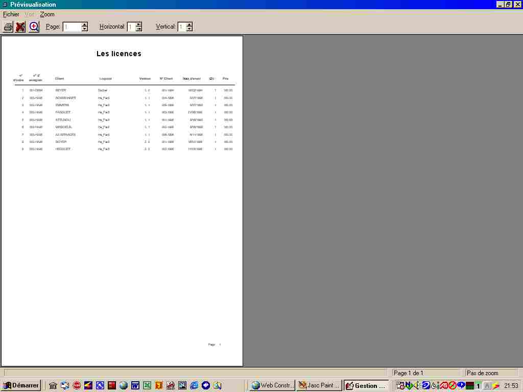This screenshot has width=523, height=392.
Task: Click the blue round diamond quick launch icon
Action: tap(206, 386)
